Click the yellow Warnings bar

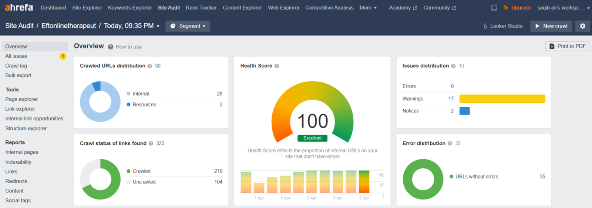(x=502, y=99)
